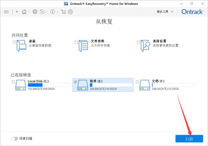Enable the 深度扫描 deep scan toggle
The height and width of the screenshot is (146, 208).
[14, 139]
